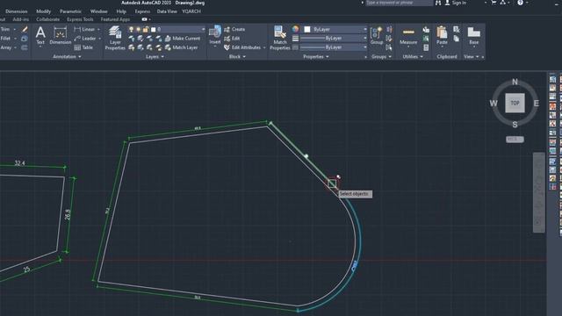Click the Help question mark icon

pos(520,3)
